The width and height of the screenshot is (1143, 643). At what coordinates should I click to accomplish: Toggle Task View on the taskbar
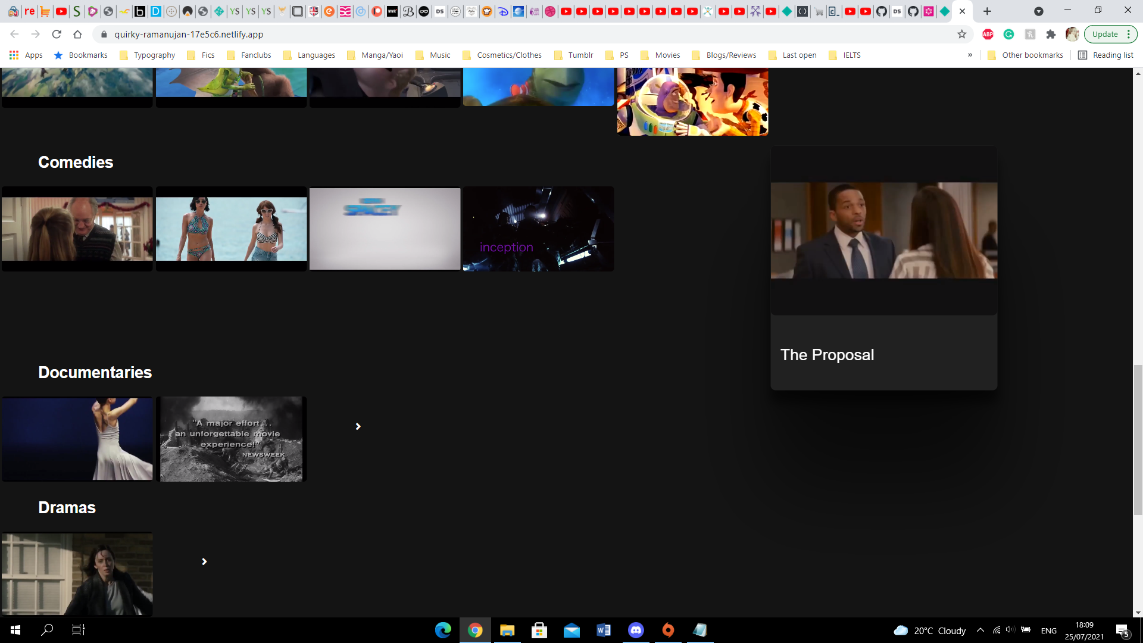[78, 630]
